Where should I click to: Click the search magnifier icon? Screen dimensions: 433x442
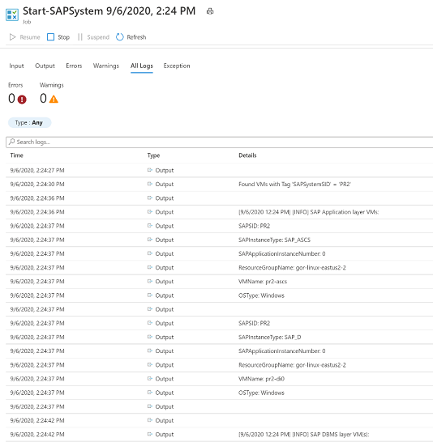[12, 142]
